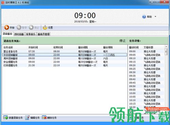This screenshot has width=170, height=125.
Task: Switch to the 即时插播 tab
Action: tap(19, 34)
